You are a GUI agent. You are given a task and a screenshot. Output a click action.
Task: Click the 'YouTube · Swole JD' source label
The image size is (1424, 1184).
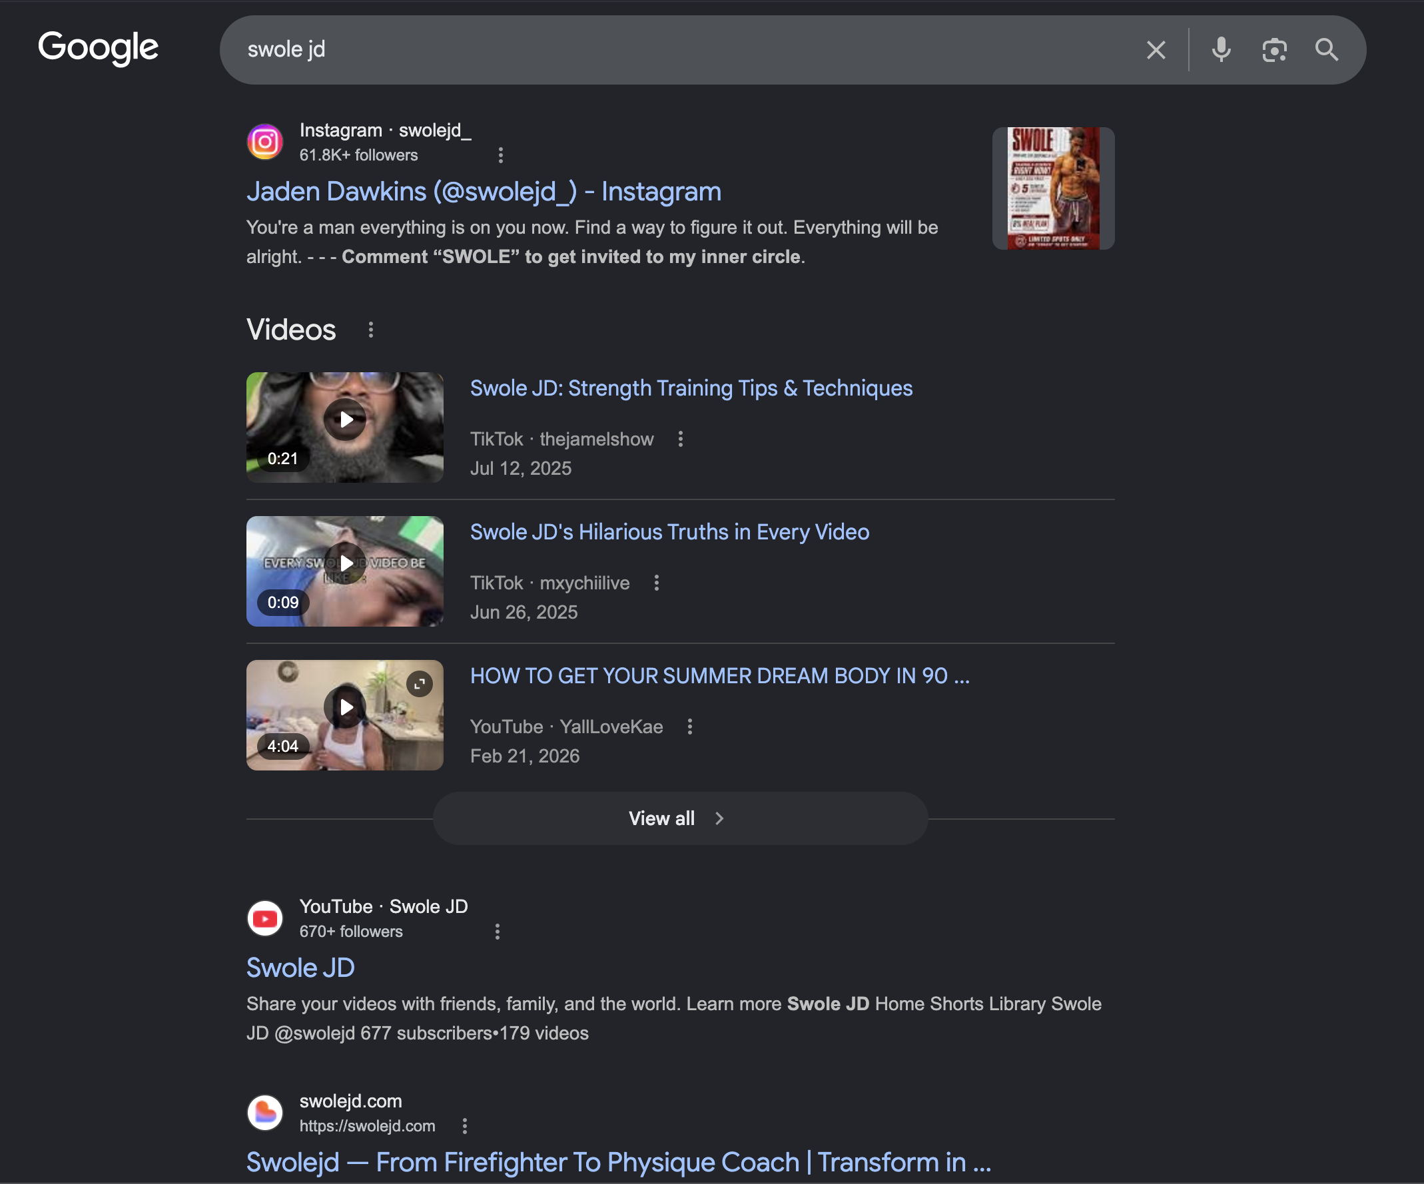(384, 907)
